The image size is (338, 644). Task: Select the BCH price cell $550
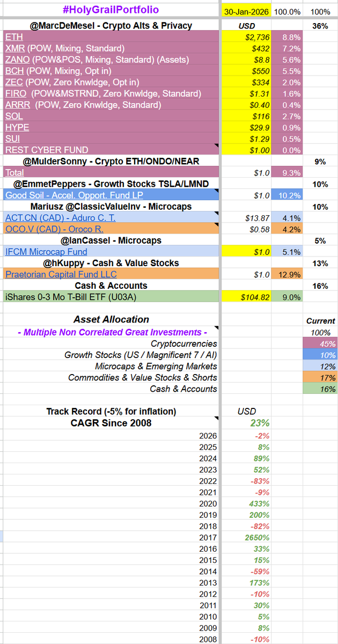point(247,70)
